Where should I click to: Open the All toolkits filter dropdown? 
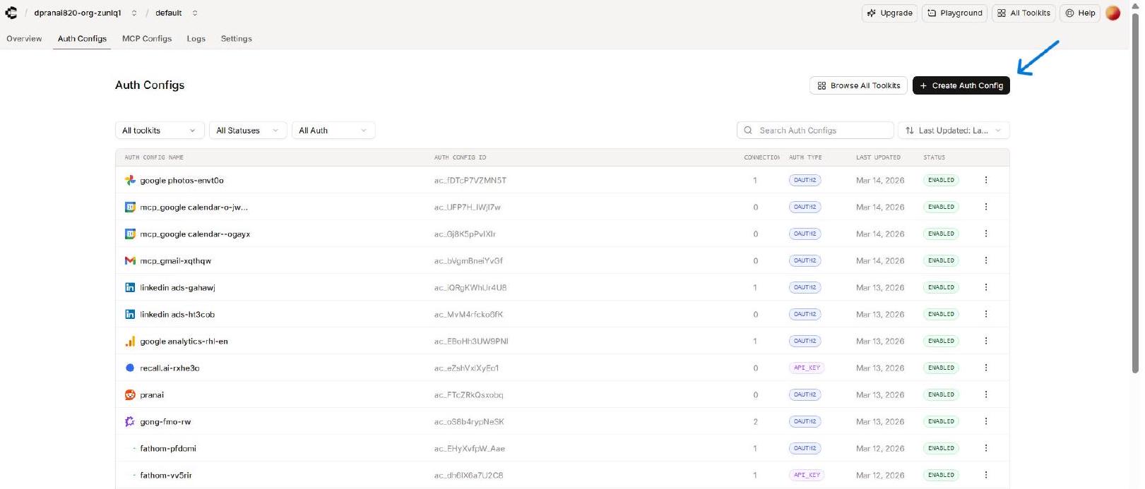pos(160,131)
